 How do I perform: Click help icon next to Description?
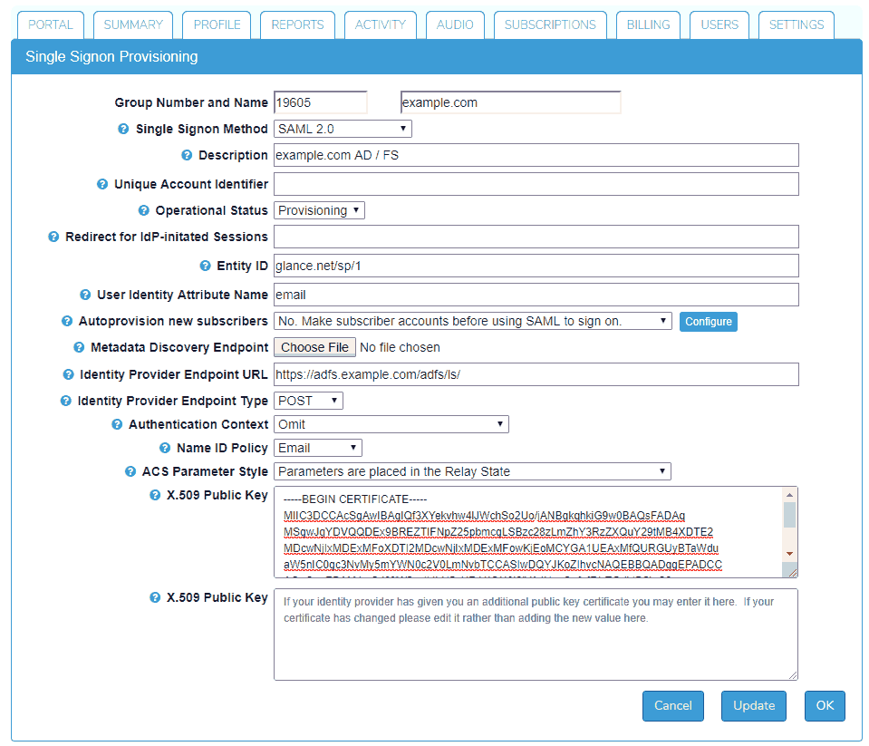[x=187, y=155]
